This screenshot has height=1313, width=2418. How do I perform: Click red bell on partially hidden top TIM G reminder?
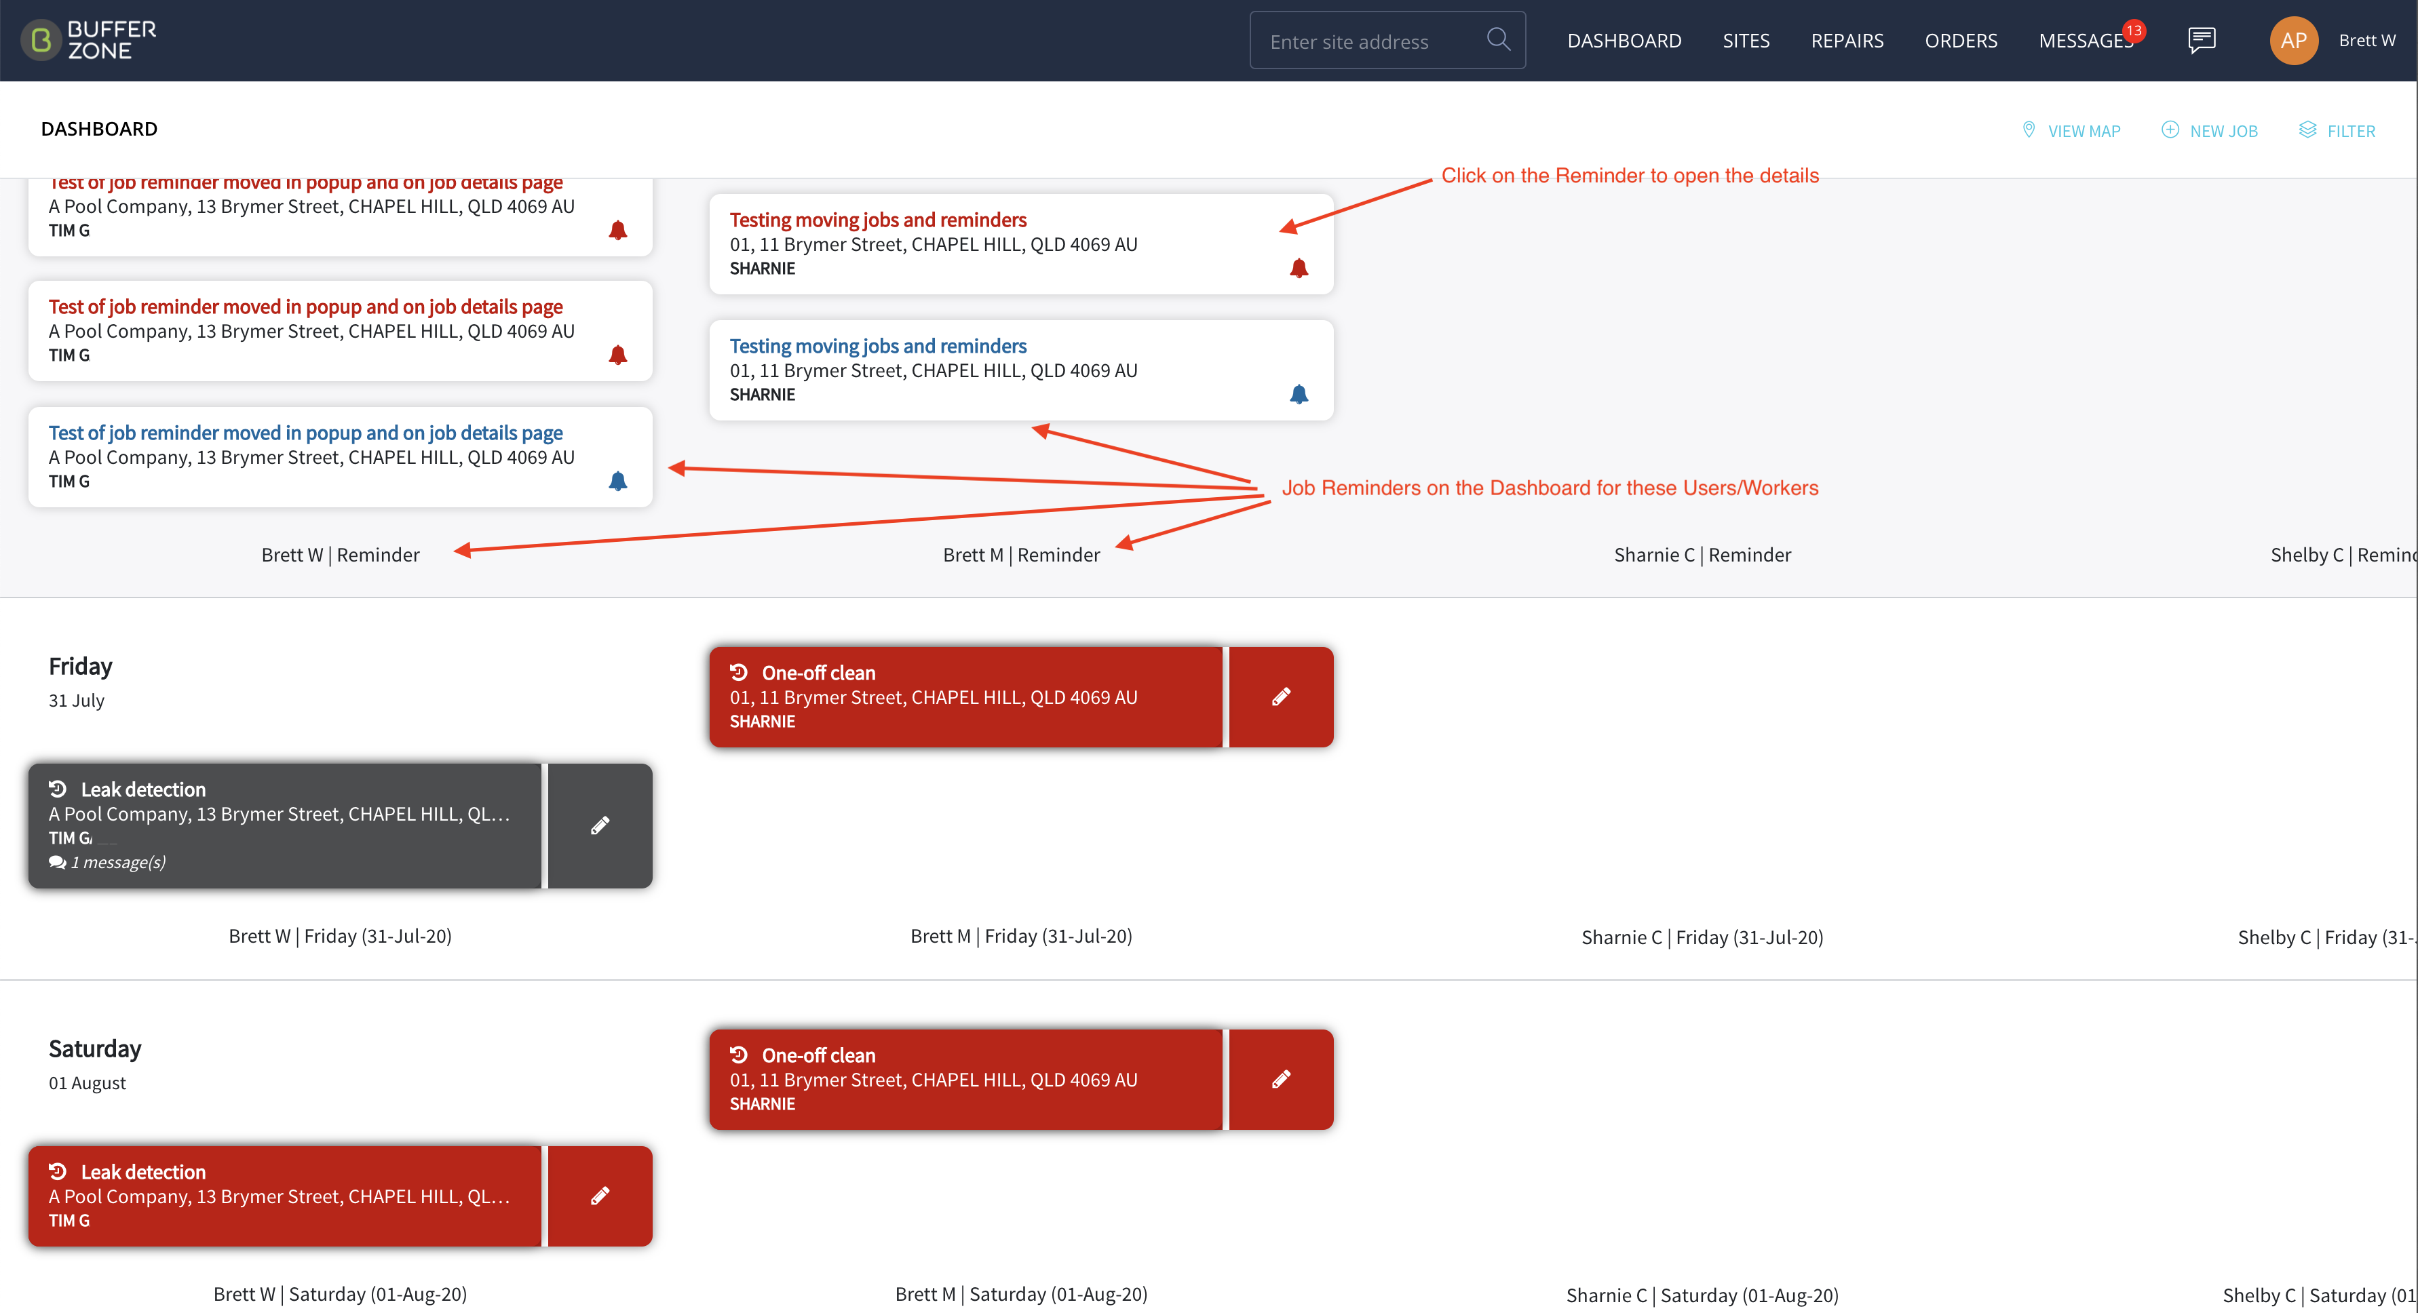(x=617, y=230)
